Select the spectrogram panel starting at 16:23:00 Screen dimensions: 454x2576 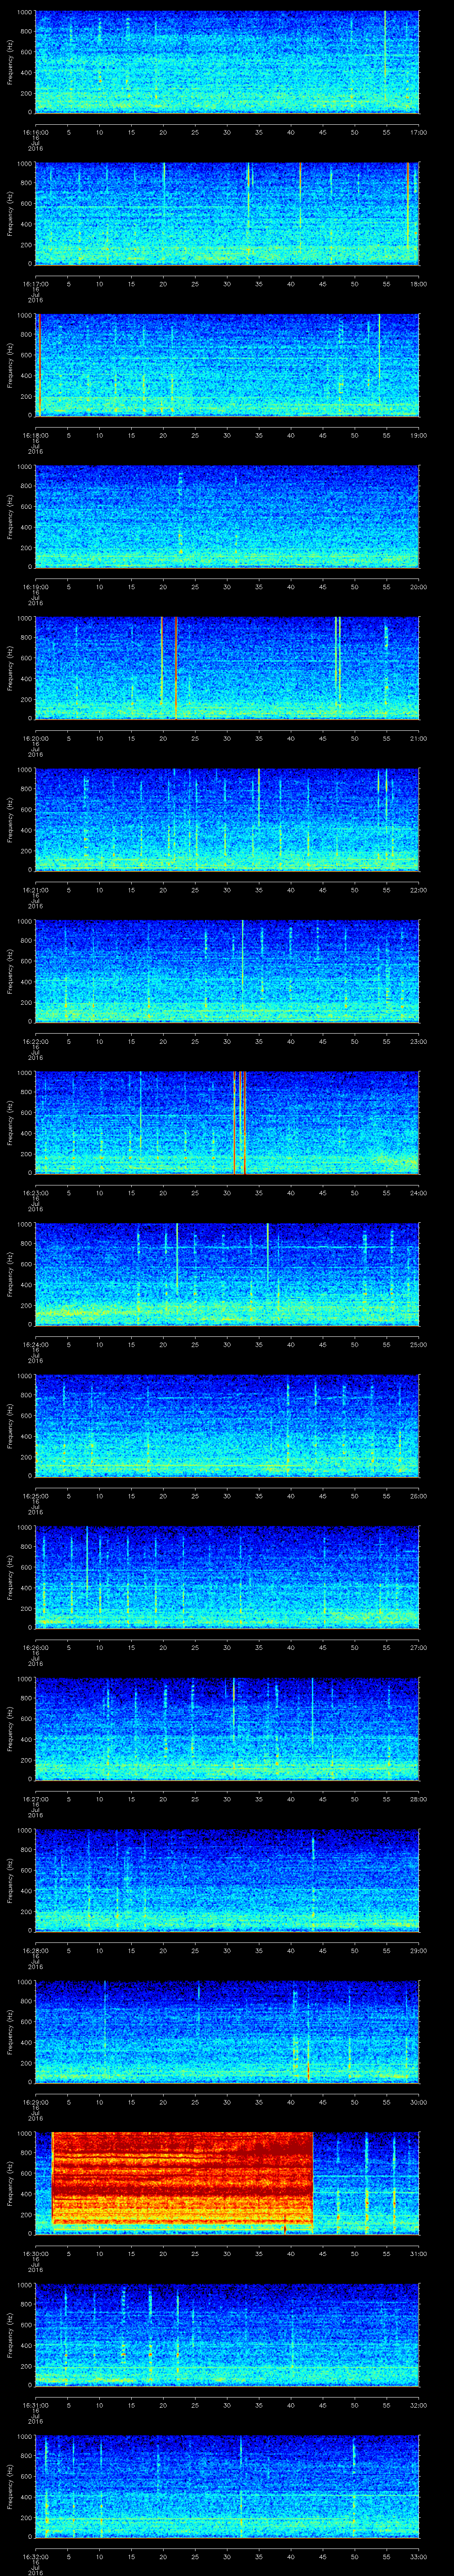click(227, 1123)
